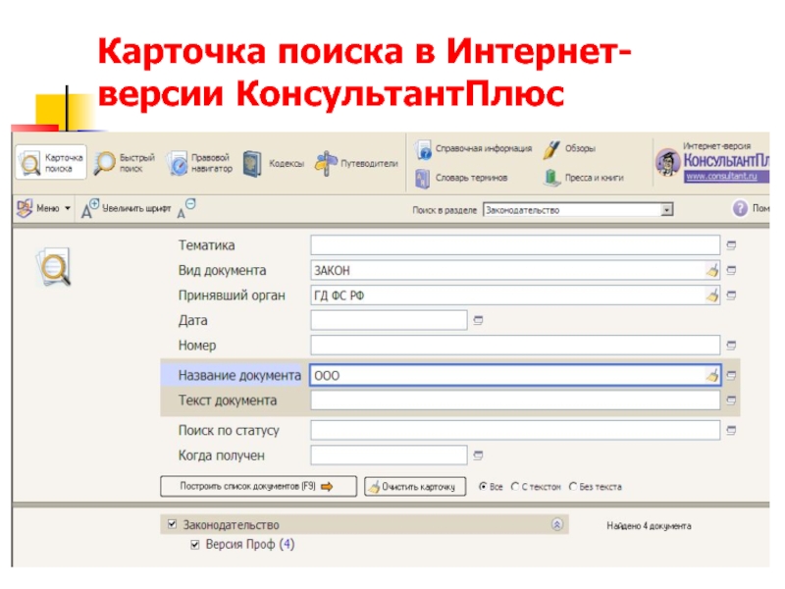Open the Поиск в разделе combo box

point(578,210)
